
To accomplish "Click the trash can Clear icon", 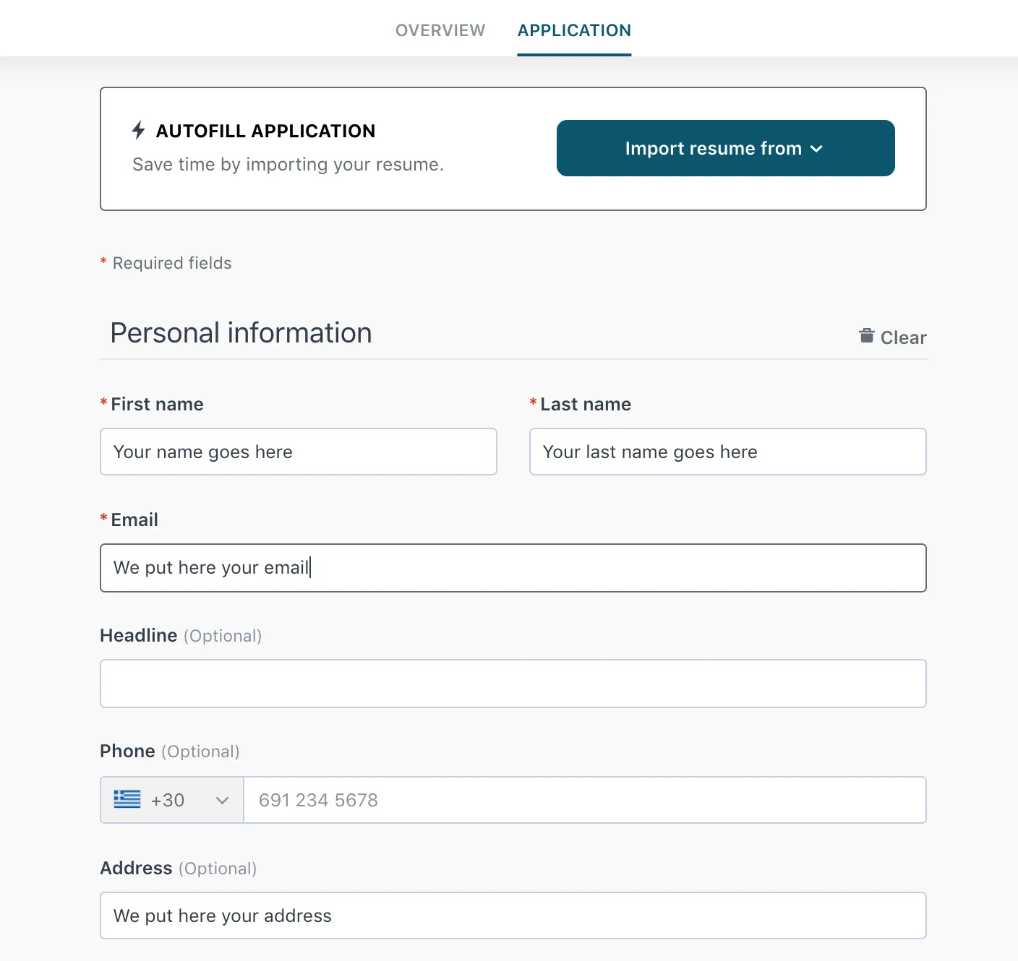I will [x=866, y=335].
